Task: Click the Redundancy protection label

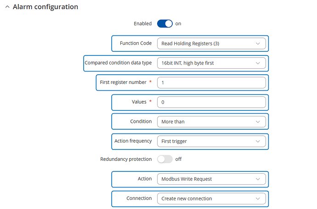Action: (126, 159)
